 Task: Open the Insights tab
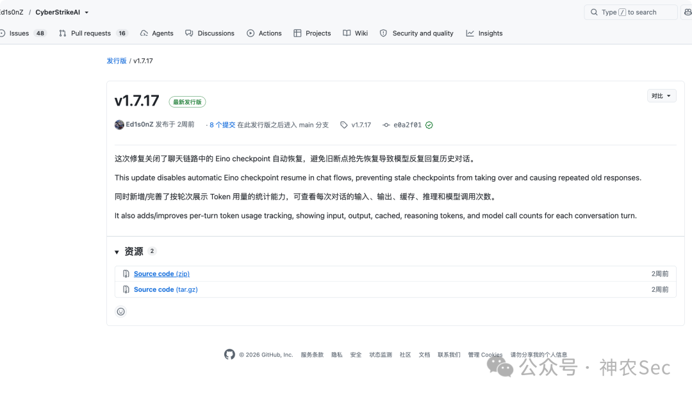click(x=484, y=33)
